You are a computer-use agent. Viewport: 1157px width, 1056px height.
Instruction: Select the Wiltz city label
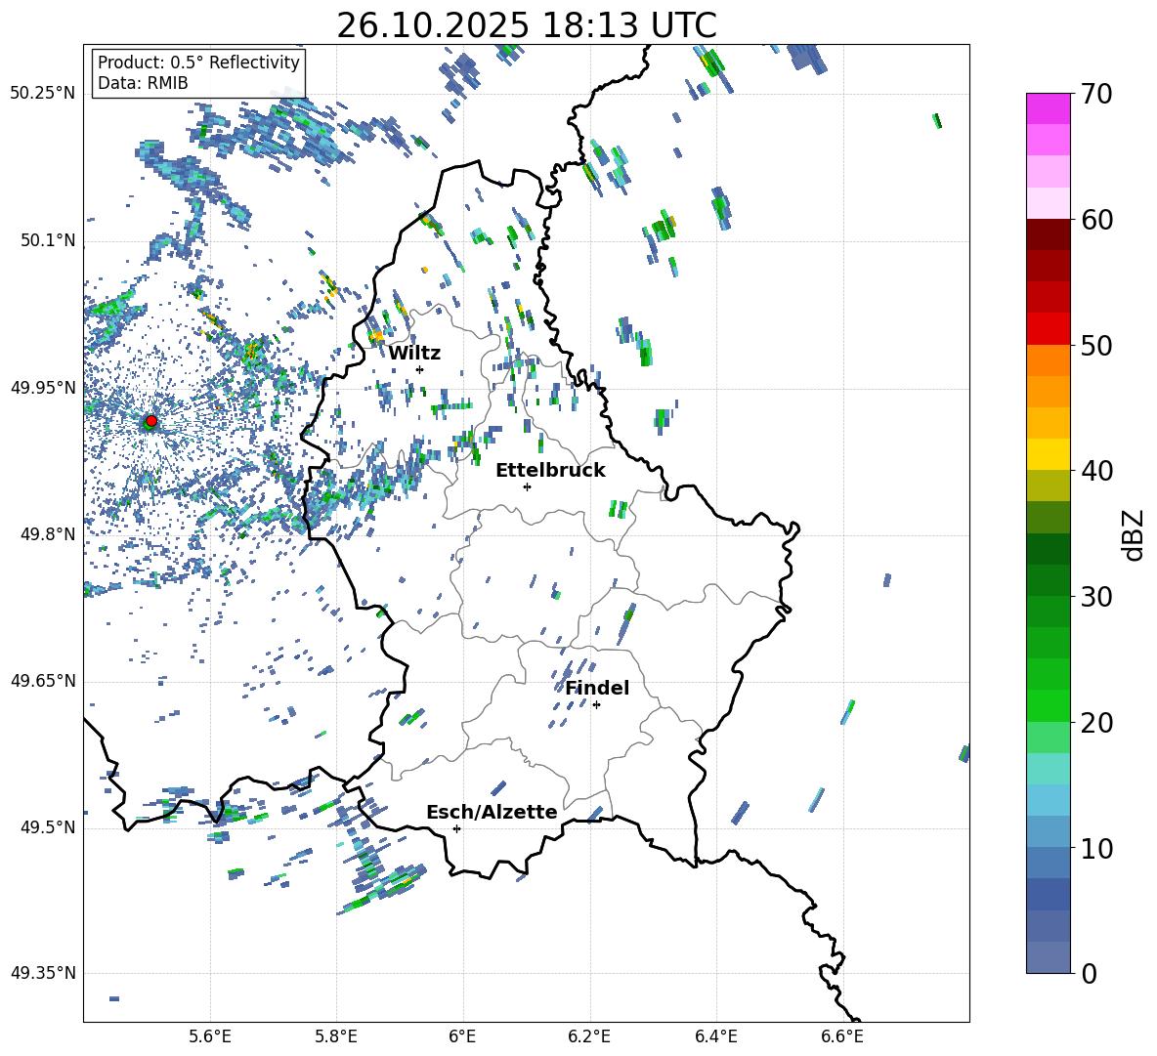click(x=414, y=353)
